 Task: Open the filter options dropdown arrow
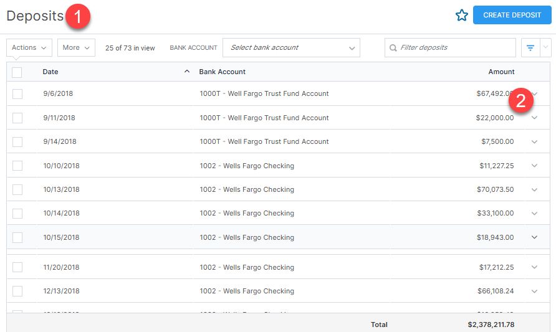tap(546, 48)
